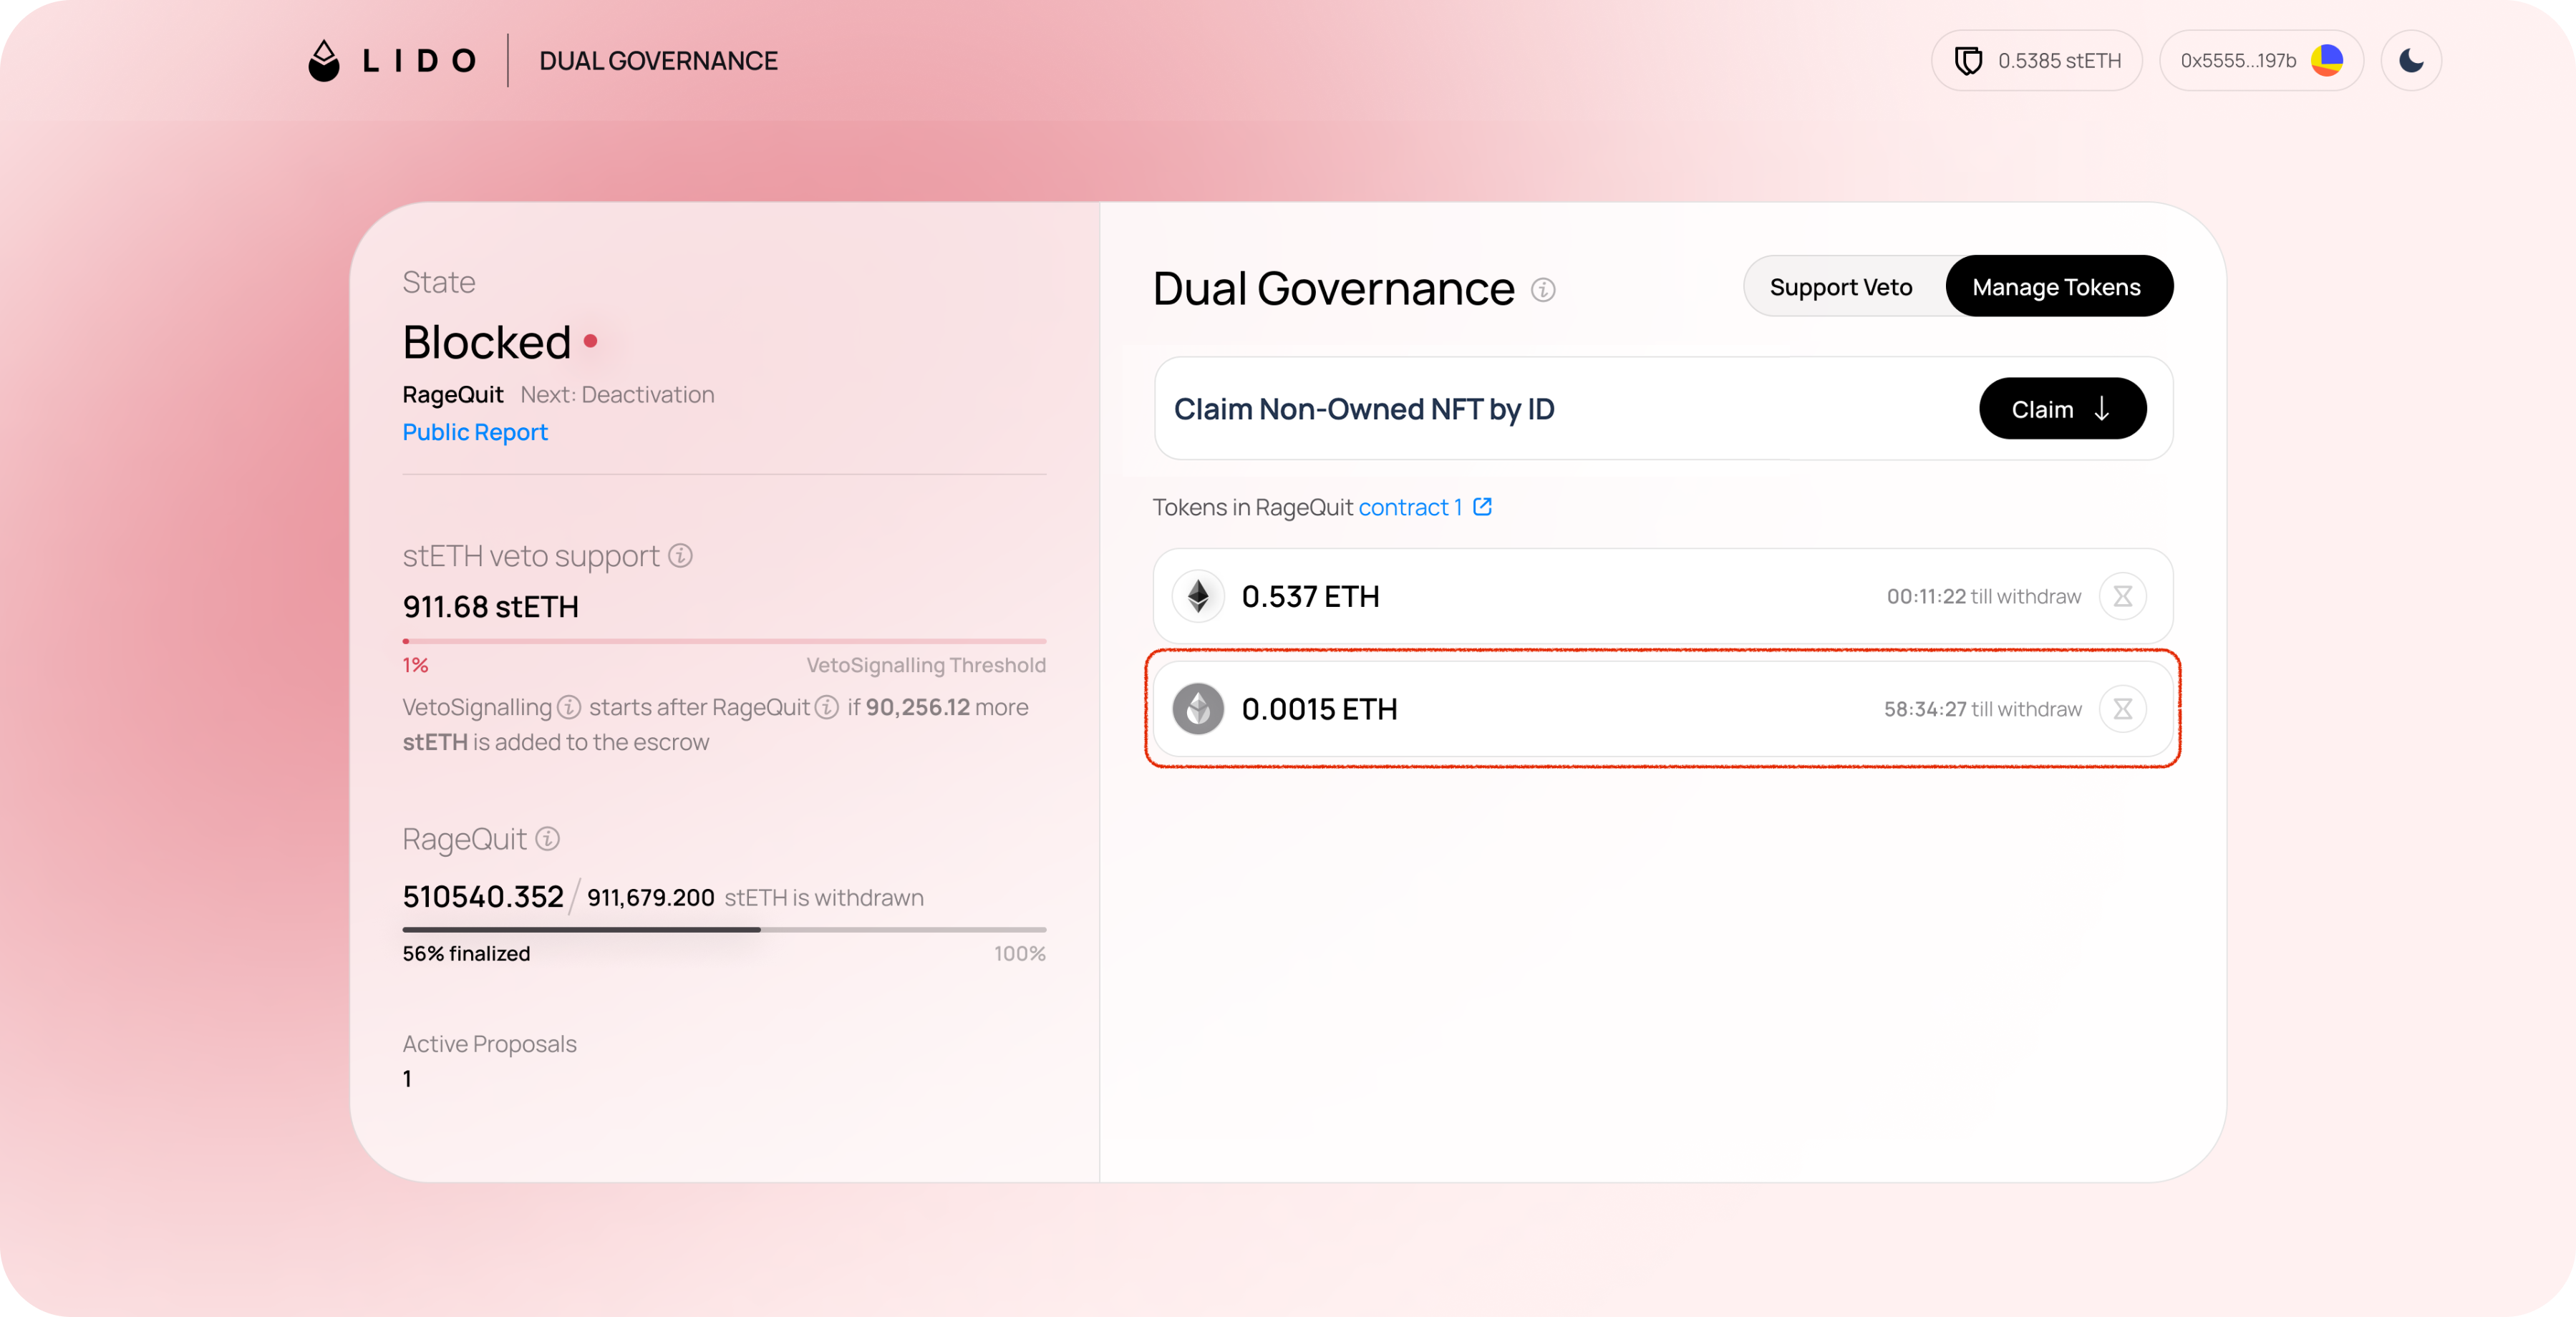This screenshot has height=1317, width=2576.
Task: Show info beside the Dual Governance title
Action: coord(1543,290)
